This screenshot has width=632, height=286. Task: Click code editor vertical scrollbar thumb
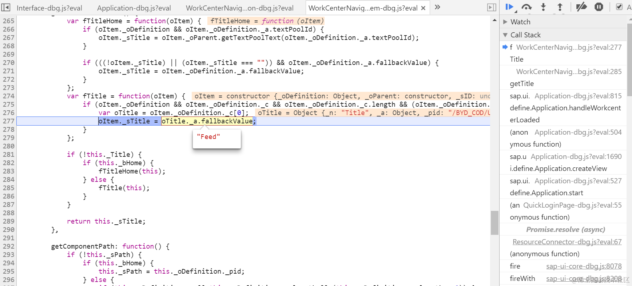point(494,223)
